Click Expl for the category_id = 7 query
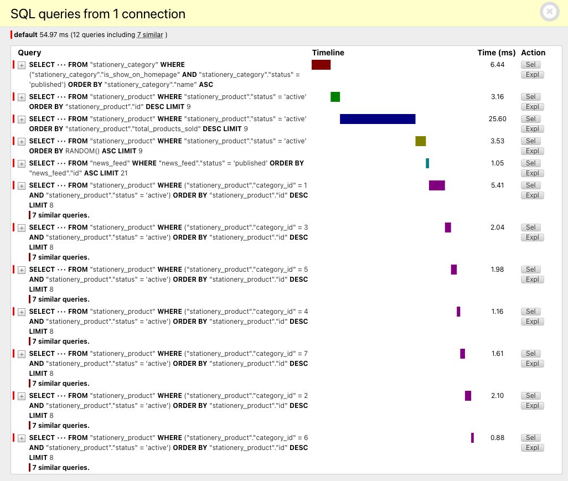 pyautogui.click(x=532, y=364)
